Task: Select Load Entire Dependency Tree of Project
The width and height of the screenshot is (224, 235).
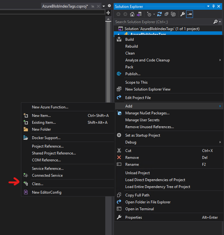Action: (169, 187)
